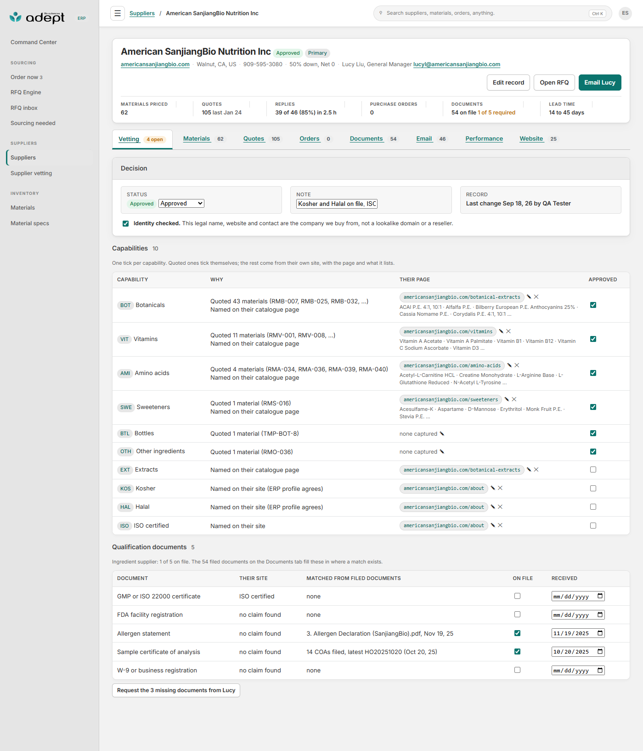Open date picker for W-9 registration
This screenshot has width=643, height=751.
click(x=600, y=671)
